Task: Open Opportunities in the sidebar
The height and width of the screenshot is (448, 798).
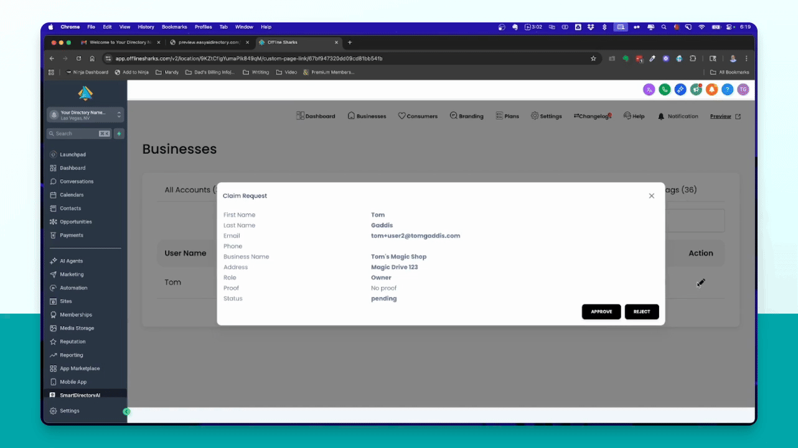Action: 75,222
